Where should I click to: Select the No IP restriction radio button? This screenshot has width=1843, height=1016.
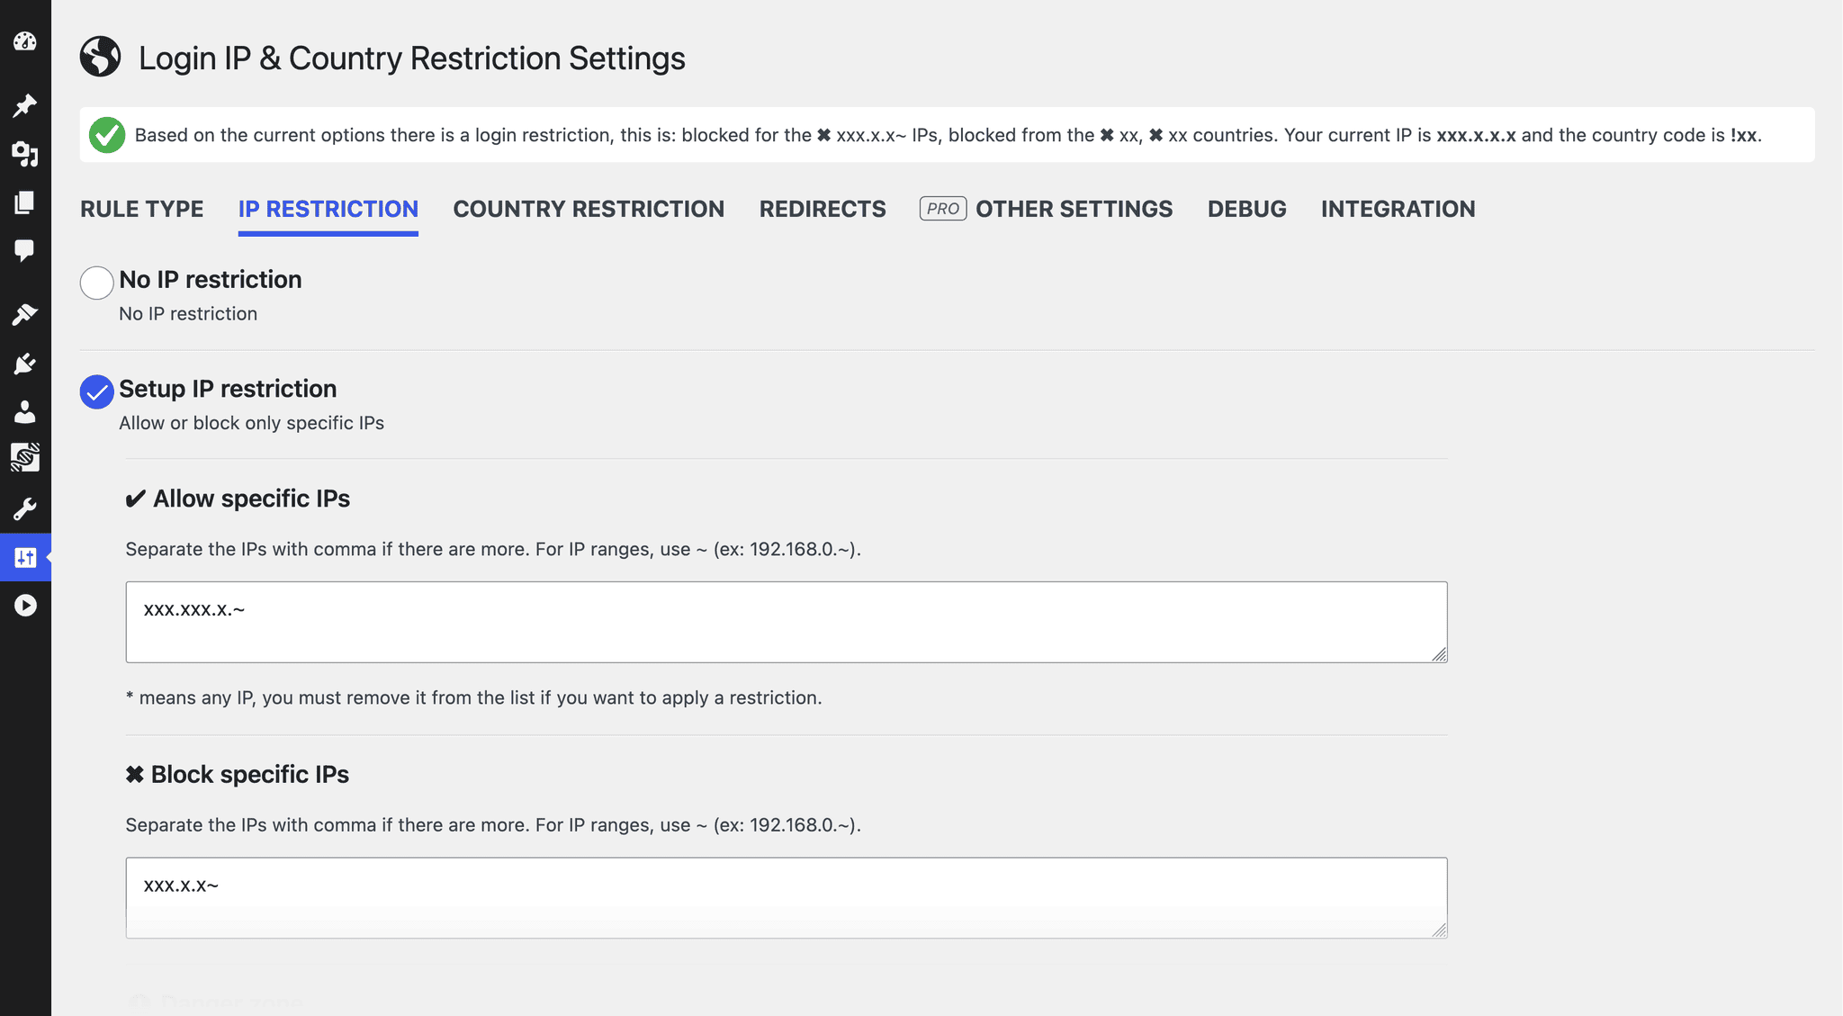click(x=96, y=283)
